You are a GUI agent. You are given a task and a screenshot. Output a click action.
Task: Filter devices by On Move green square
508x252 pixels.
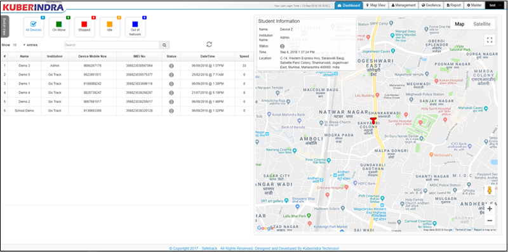click(x=59, y=27)
